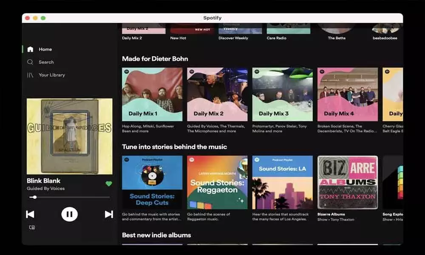The height and width of the screenshot is (255, 425).
Task: Open Care Radio in the top row
Action: coord(289,32)
